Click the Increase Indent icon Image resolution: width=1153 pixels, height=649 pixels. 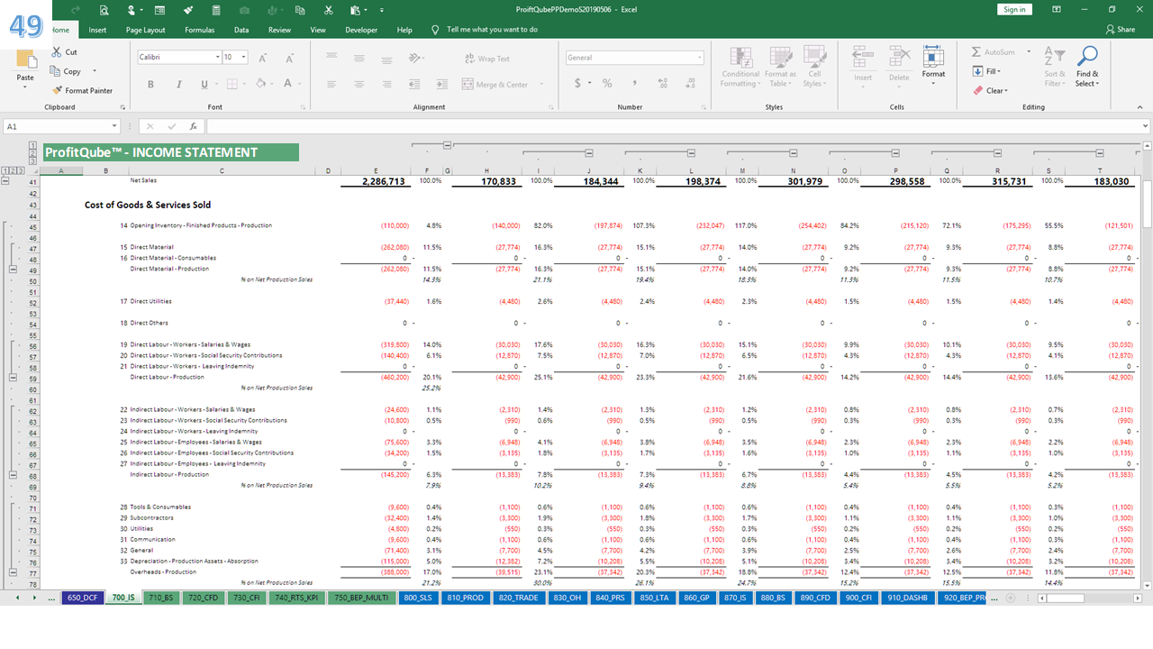(x=441, y=84)
